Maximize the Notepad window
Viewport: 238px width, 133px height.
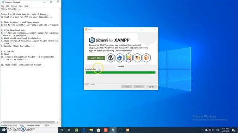(x=51, y=2)
